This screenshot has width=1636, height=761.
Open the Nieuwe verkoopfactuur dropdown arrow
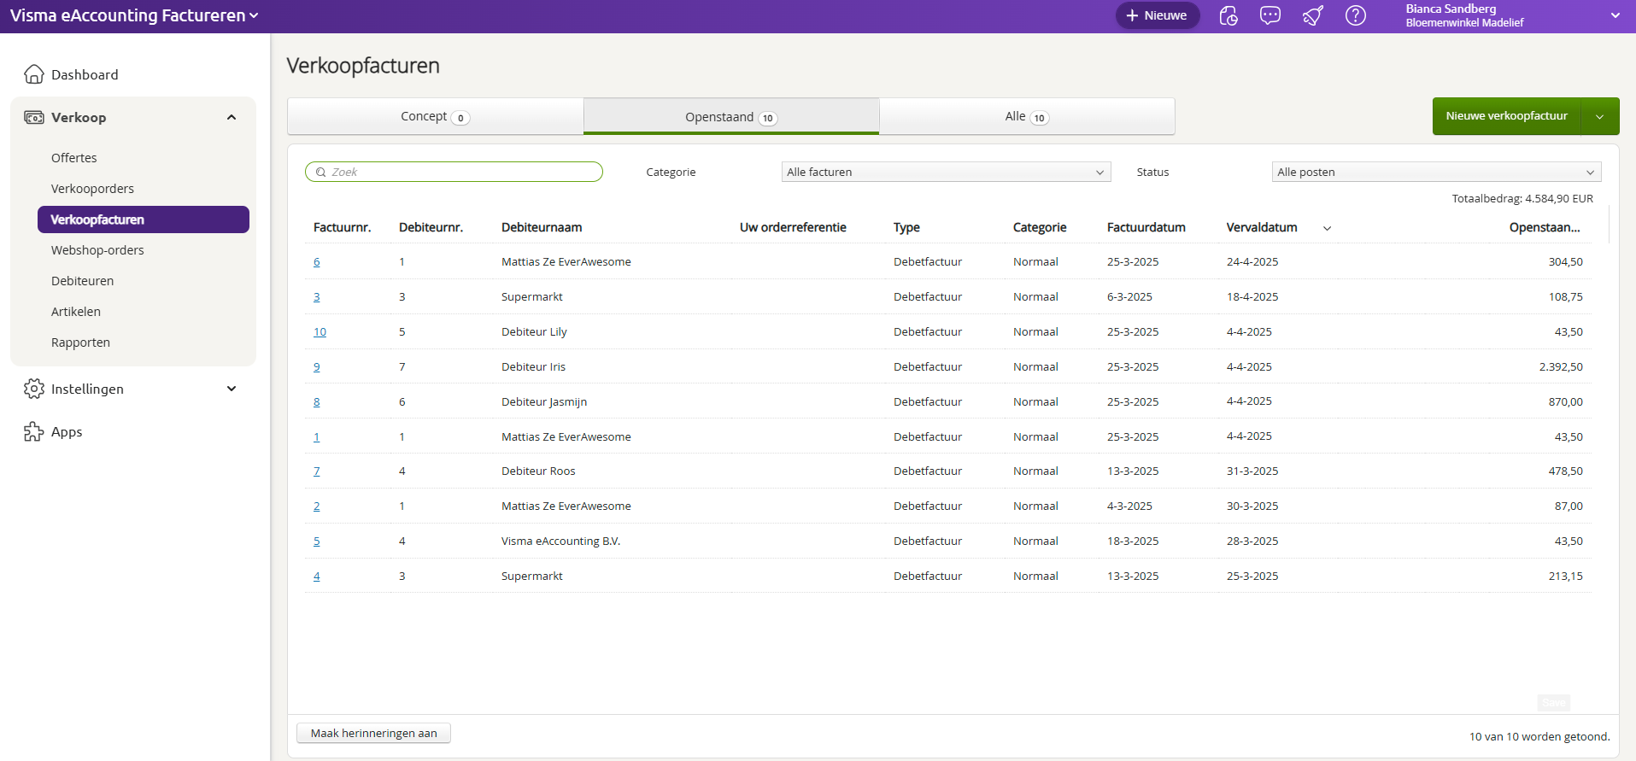tap(1600, 116)
